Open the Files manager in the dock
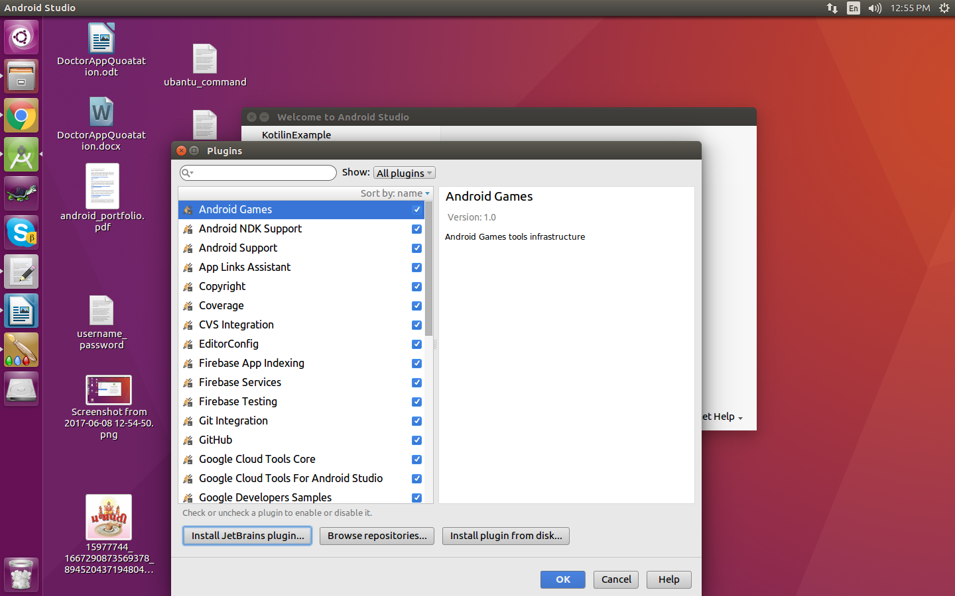 click(x=21, y=76)
